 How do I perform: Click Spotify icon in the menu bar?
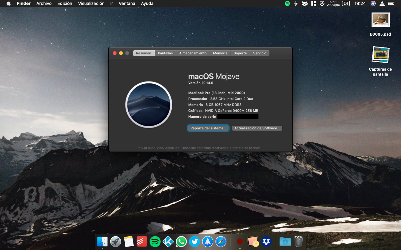point(287,3)
